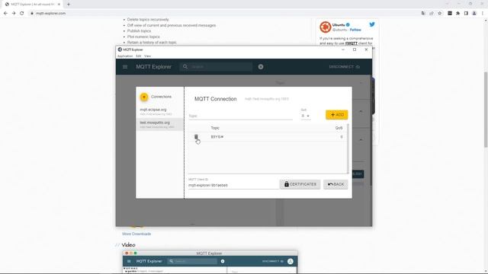Select the test.mosquitto.org connection
The height and width of the screenshot is (274, 488).
pyautogui.click(x=159, y=124)
